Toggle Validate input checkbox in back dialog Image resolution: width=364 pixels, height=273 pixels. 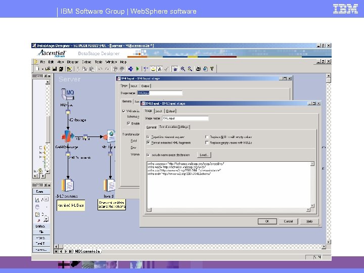pyautogui.click(x=124, y=111)
